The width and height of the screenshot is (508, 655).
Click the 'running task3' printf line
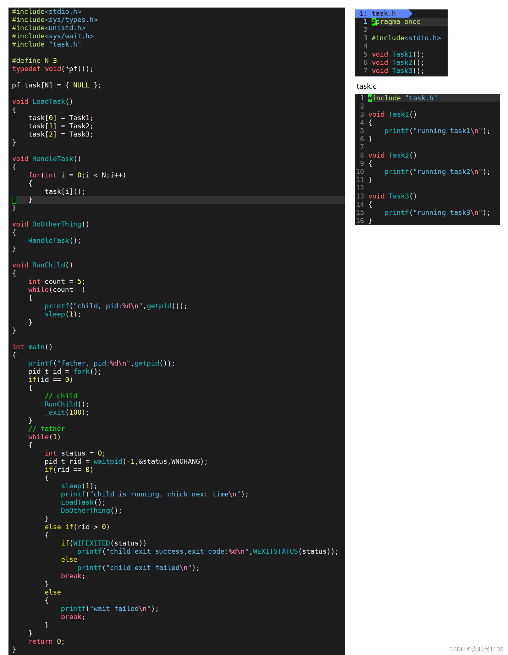pos(437,213)
